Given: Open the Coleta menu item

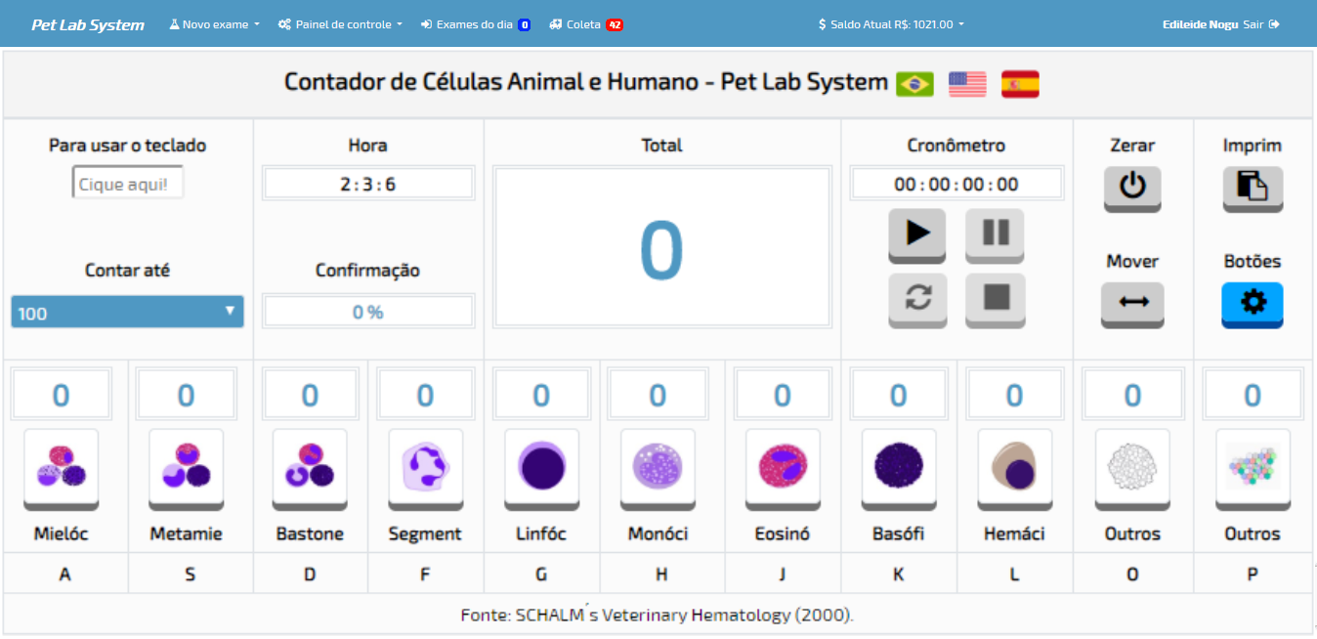Looking at the screenshot, I should (x=585, y=24).
